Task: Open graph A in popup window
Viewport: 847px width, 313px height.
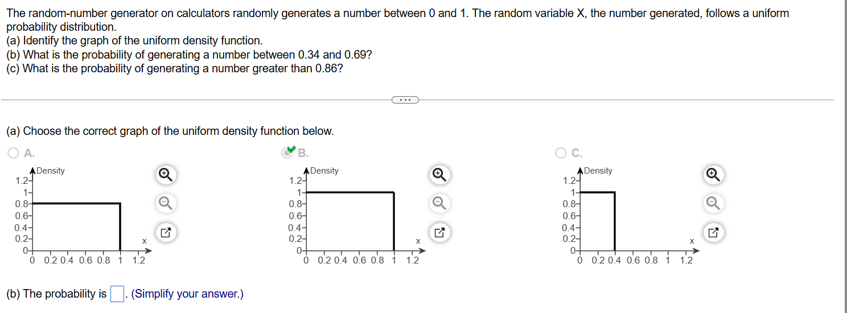Action: click(x=165, y=232)
